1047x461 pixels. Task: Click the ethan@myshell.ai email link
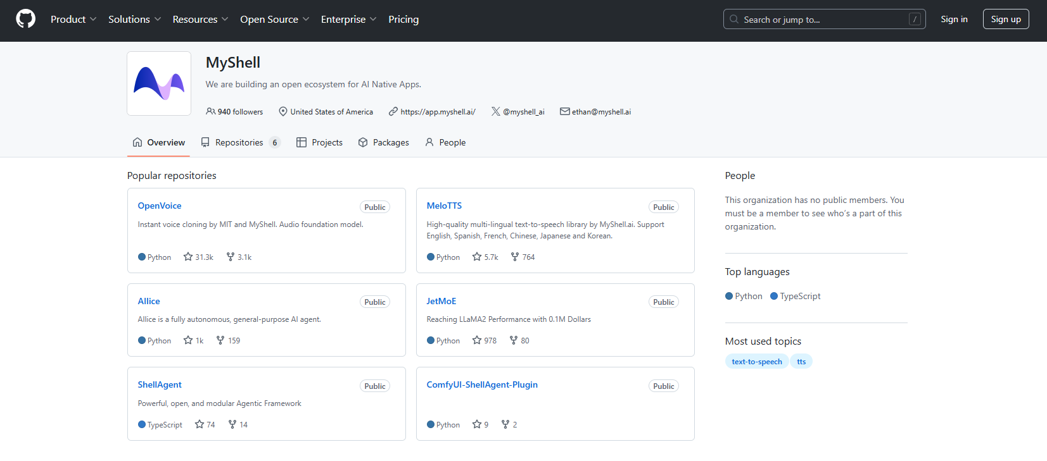(x=601, y=111)
